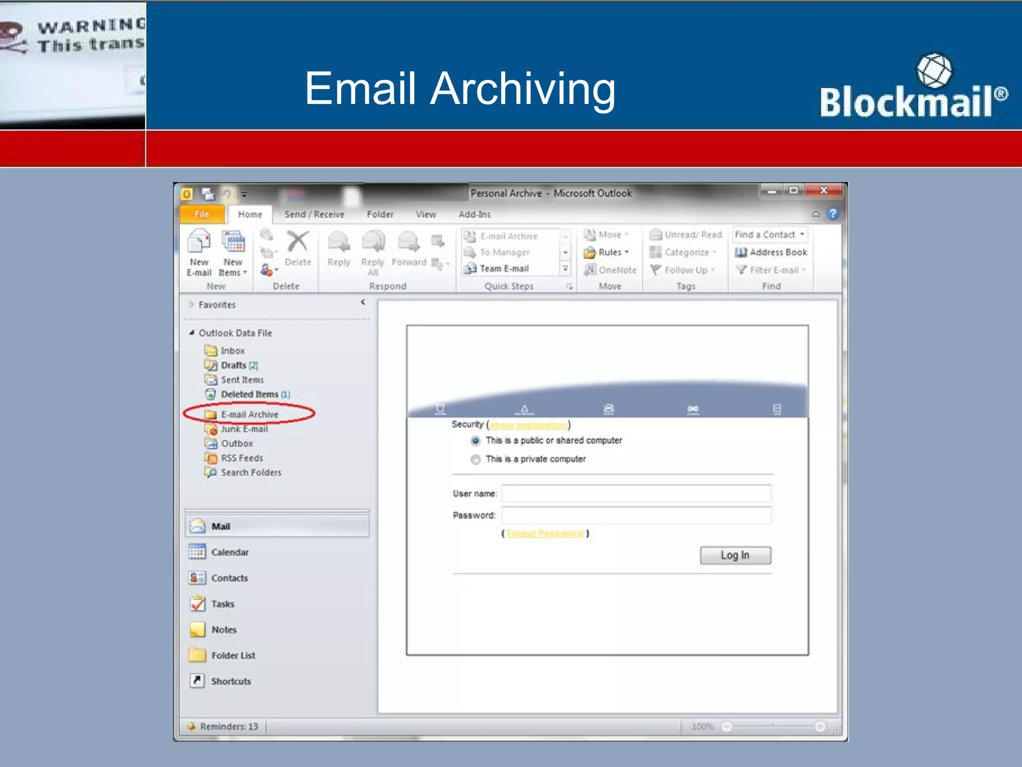The height and width of the screenshot is (767, 1022).
Task: Open the Move dropdown in ribbon
Action: click(x=606, y=235)
